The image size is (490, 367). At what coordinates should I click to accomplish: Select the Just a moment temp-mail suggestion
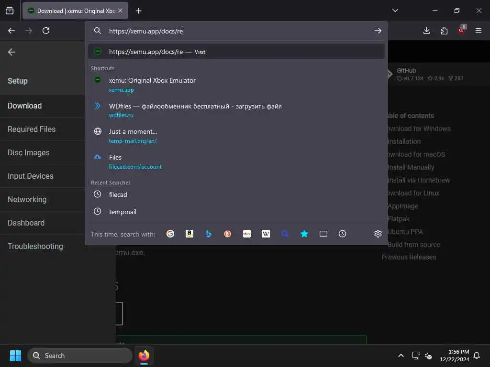[236, 136]
